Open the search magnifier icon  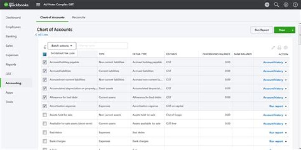pyautogui.click(x=276, y=5)
